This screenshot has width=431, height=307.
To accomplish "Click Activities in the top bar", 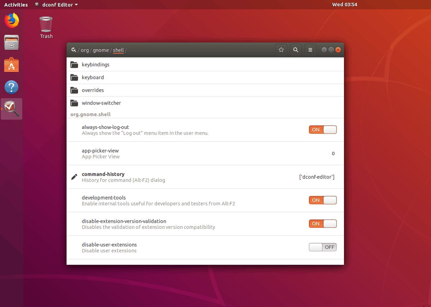I will click(x=16, y=5).
